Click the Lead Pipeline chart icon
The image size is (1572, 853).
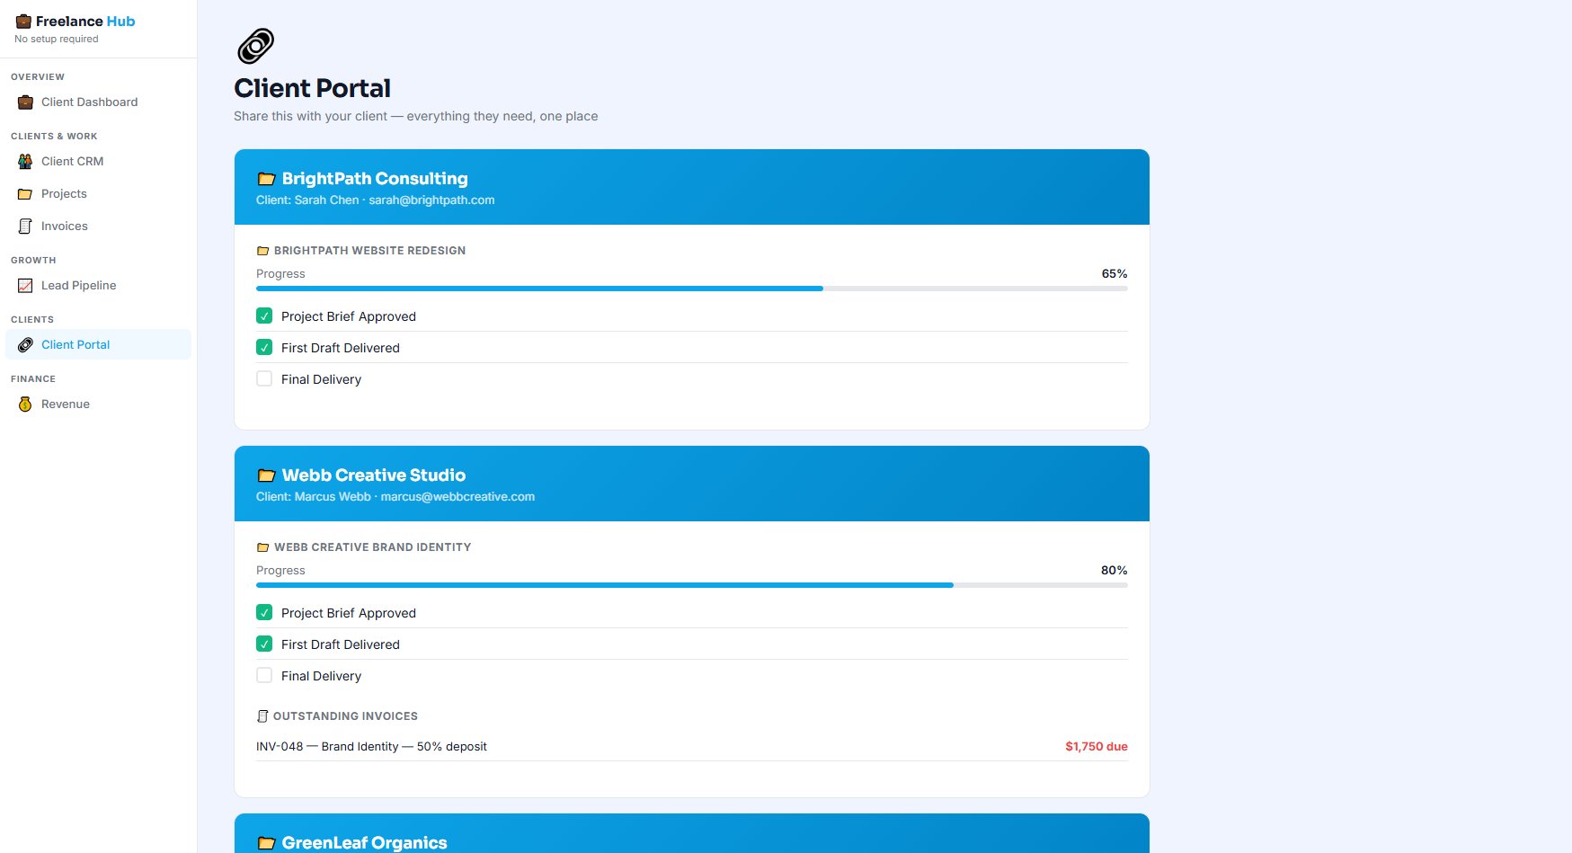click(25, 286)
